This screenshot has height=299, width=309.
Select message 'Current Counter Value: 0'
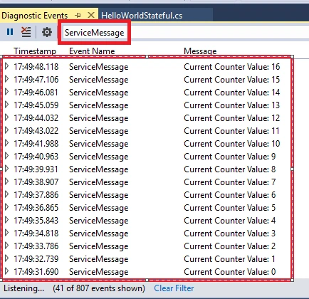230,272
